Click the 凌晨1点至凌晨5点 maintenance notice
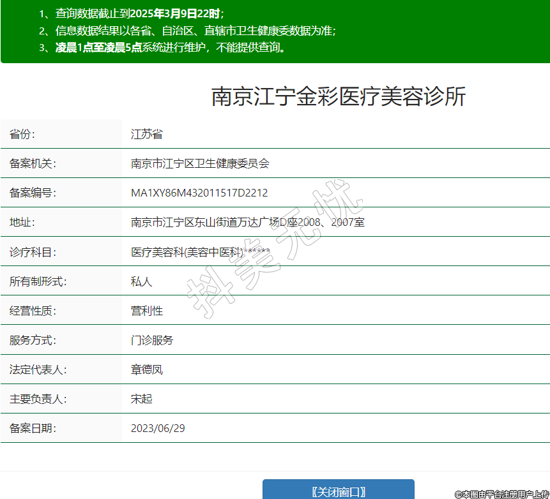Screen dimensions: 550x499 (170, 48)
